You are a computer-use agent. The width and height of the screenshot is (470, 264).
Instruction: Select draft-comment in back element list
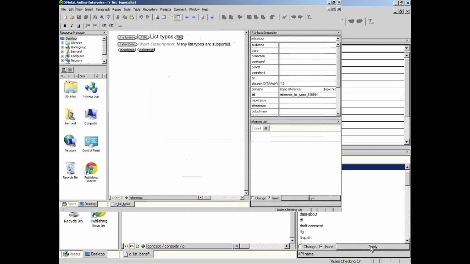[x=311, y=226]
